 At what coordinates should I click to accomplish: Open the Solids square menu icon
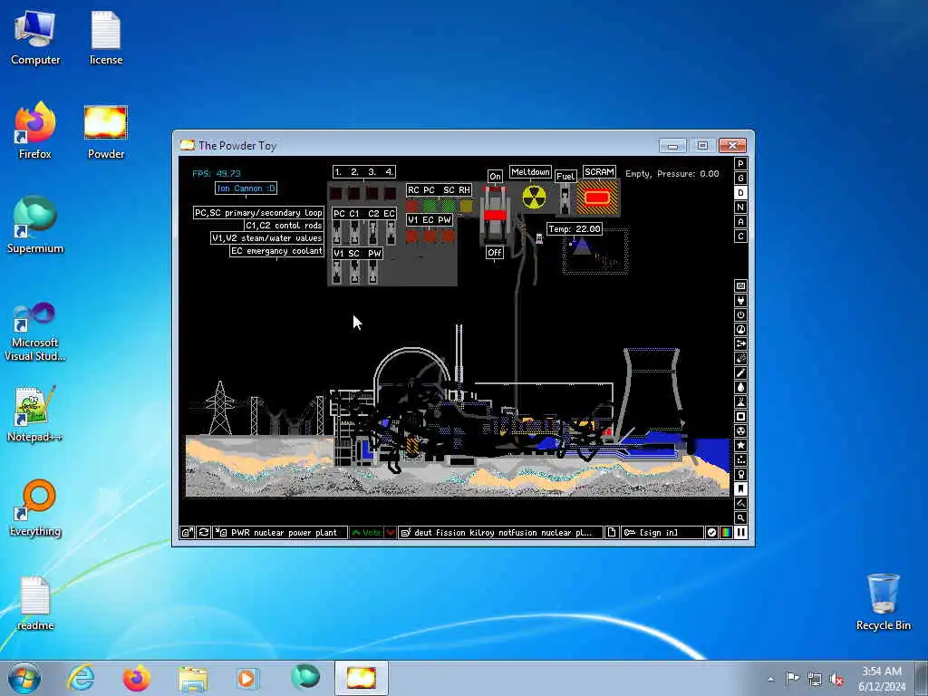point(740,417)
